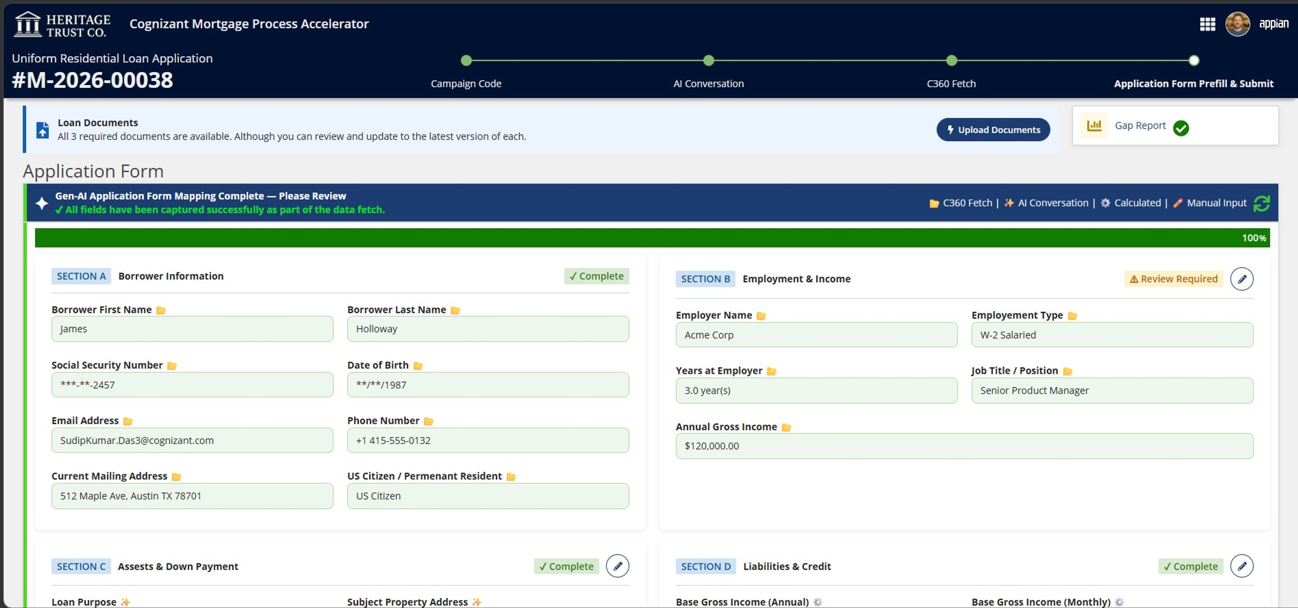Click the Borrower Last Name field
Viewport: 1298px width, 608px height.
tap(488, 329)
